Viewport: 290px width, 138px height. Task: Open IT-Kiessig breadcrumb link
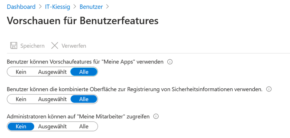(x=57, y=7)
